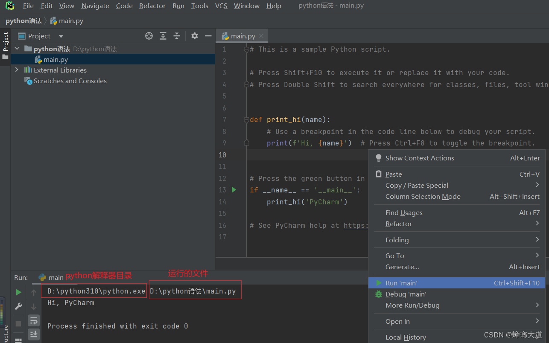Image resolution: width=549 pixels, height=343 pixels.
Task: Choose Generate... from context menu
Action: pyautogui.click(x=457, y=267)
